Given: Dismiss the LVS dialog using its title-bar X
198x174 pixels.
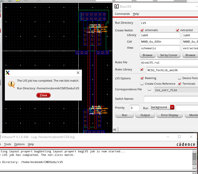Looking at the screenshot, I should 78,73.
